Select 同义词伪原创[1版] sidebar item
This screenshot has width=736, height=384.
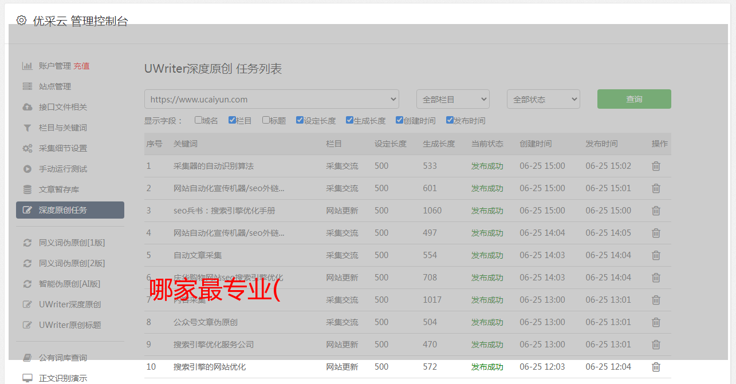72,243
